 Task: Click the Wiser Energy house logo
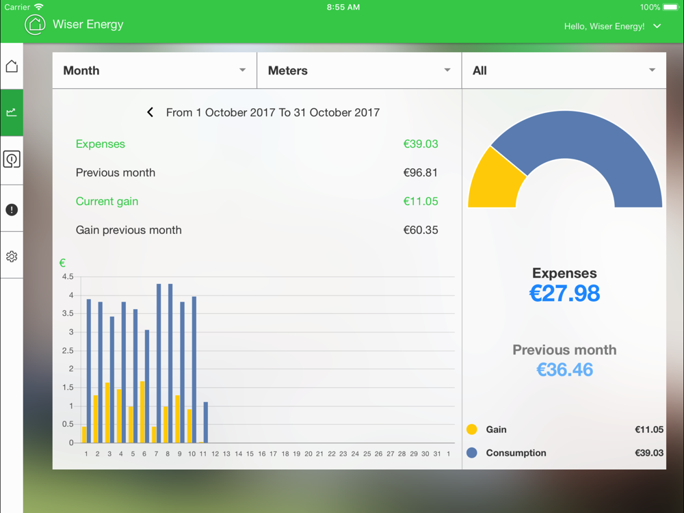(35, 25)
